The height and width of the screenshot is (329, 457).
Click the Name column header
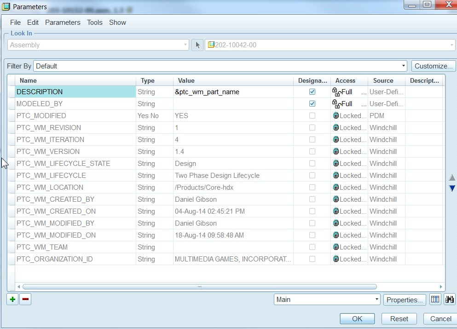(75, 80)
